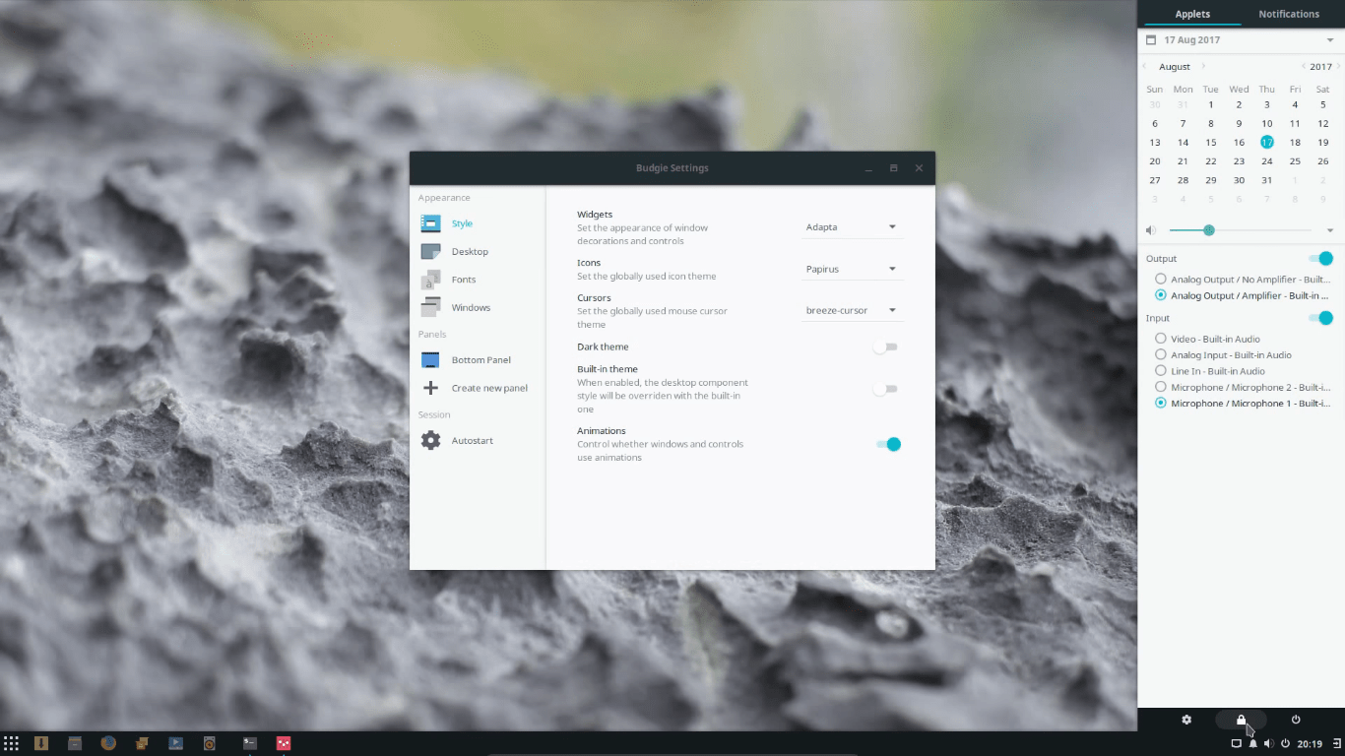Open the applications grid menu in the panel
This screenshot has width=1345, height=756.
coord(12,743)
